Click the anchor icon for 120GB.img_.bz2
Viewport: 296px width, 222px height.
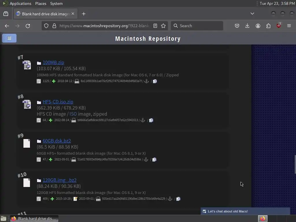[x=170, y=199]
